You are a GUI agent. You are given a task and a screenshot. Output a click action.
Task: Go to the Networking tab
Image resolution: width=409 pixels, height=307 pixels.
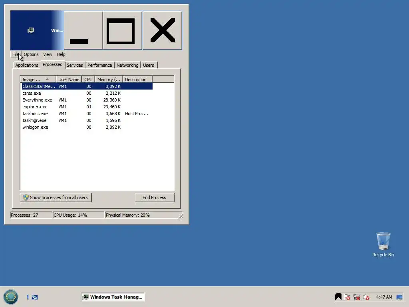[x=127, y=65]
